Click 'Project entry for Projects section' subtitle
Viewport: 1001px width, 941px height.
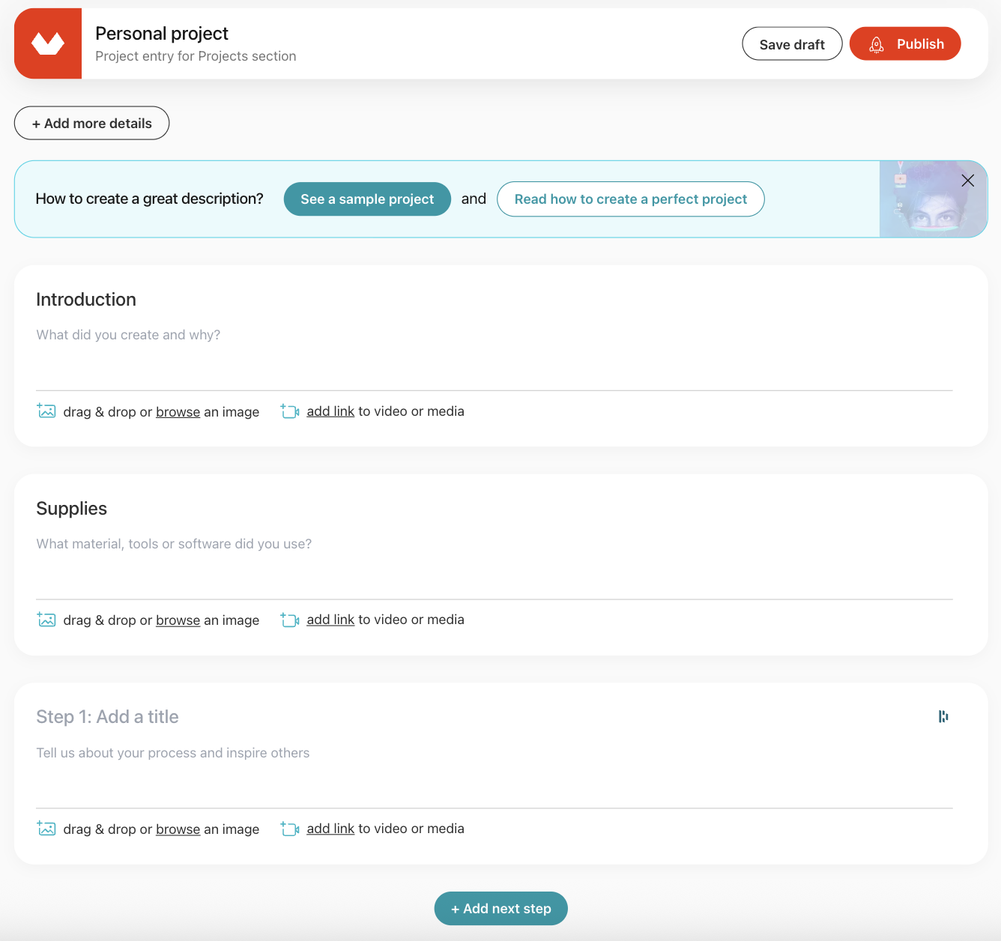coord(196,56)
